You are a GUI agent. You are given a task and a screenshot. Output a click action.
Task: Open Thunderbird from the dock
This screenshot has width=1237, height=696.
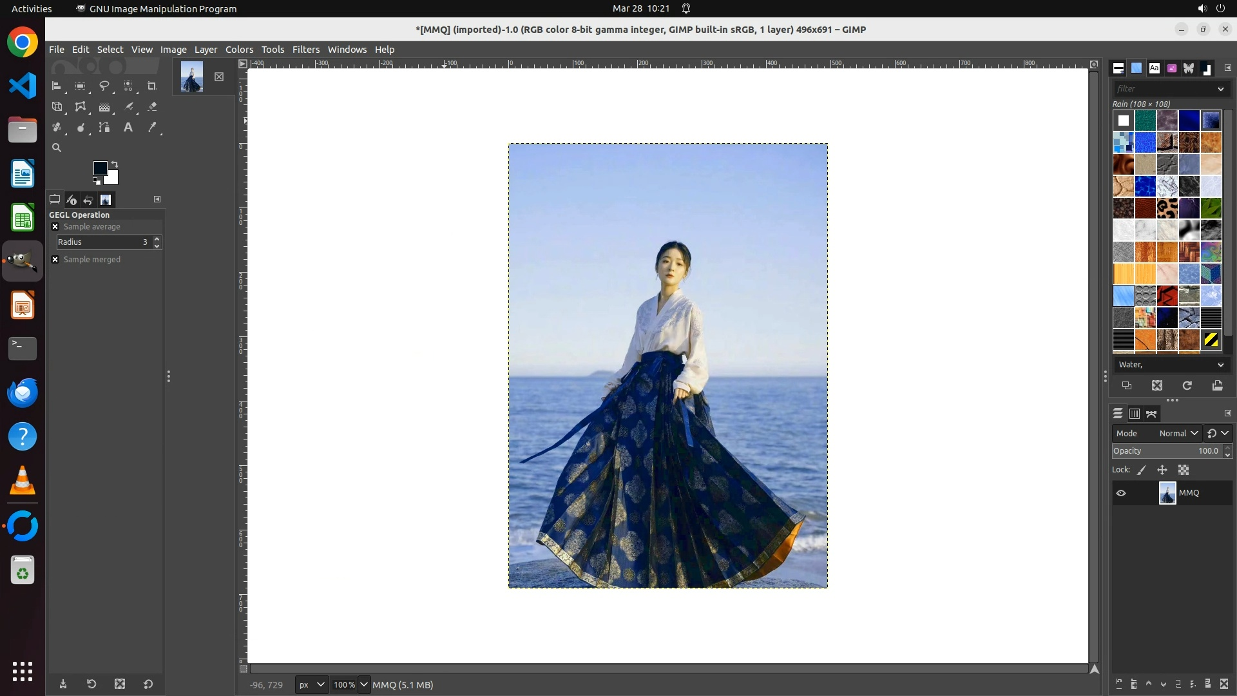23,392
